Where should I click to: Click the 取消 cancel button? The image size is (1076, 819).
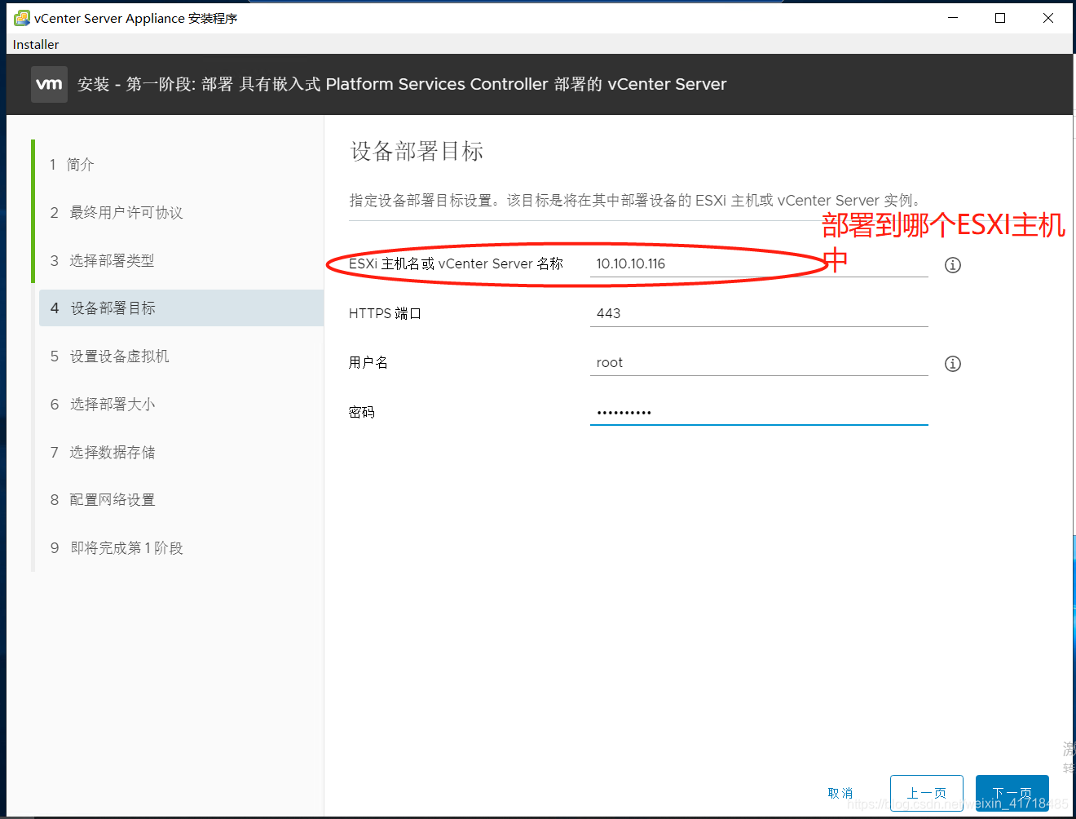click(840, 793)
